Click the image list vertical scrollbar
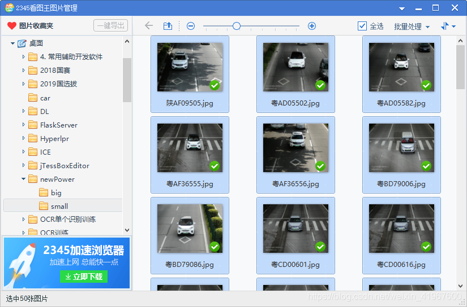The width and height of the screenshot is (467, 307). point(460,67)
